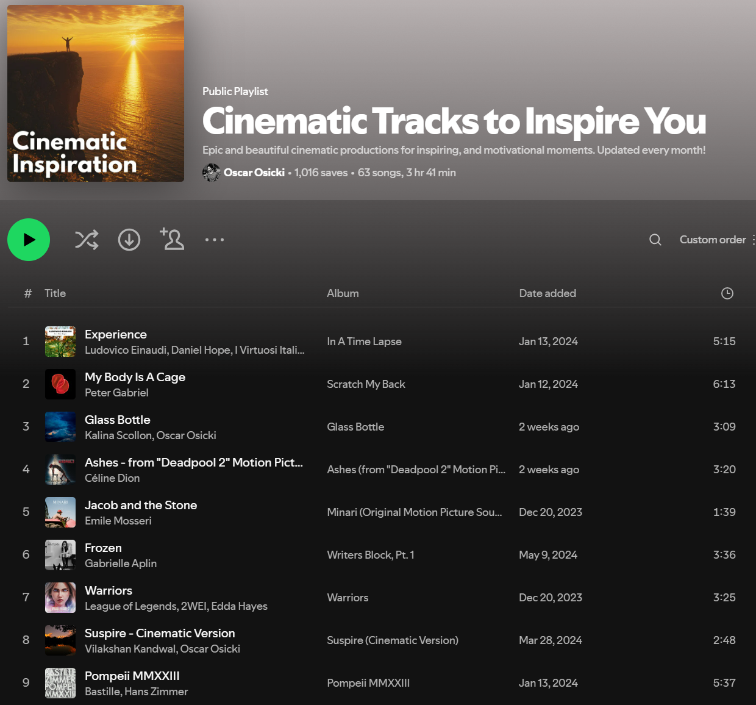The width and height of the screenshot is (756, 705).
Task: Play the playlist with the green play button
Action: tap(29, 240)
